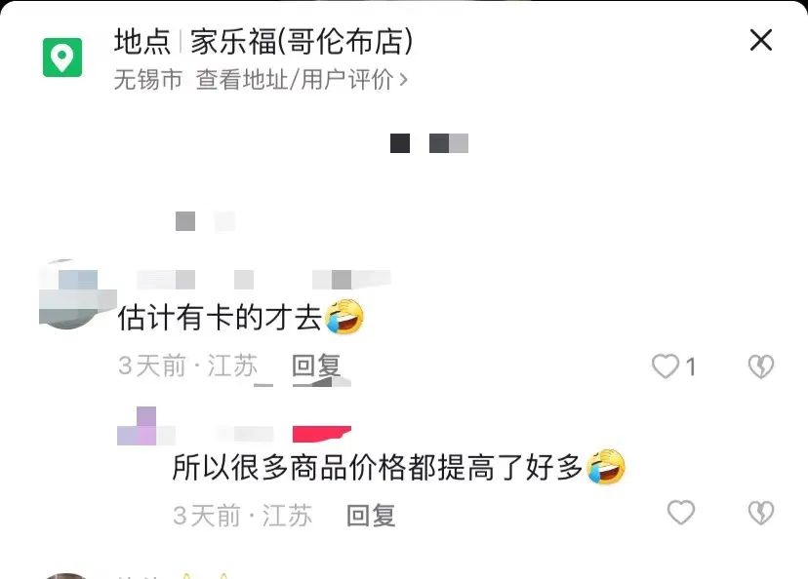Like the comment 估计有卡的才去
Viewport: 808px width, 579px height.
[666, 367]
